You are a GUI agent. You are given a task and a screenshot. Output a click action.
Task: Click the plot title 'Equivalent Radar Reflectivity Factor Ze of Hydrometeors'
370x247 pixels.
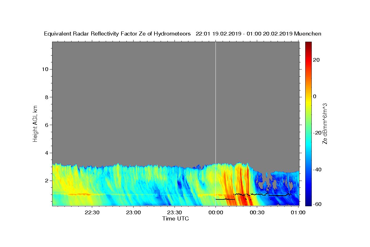coord(117,34)
